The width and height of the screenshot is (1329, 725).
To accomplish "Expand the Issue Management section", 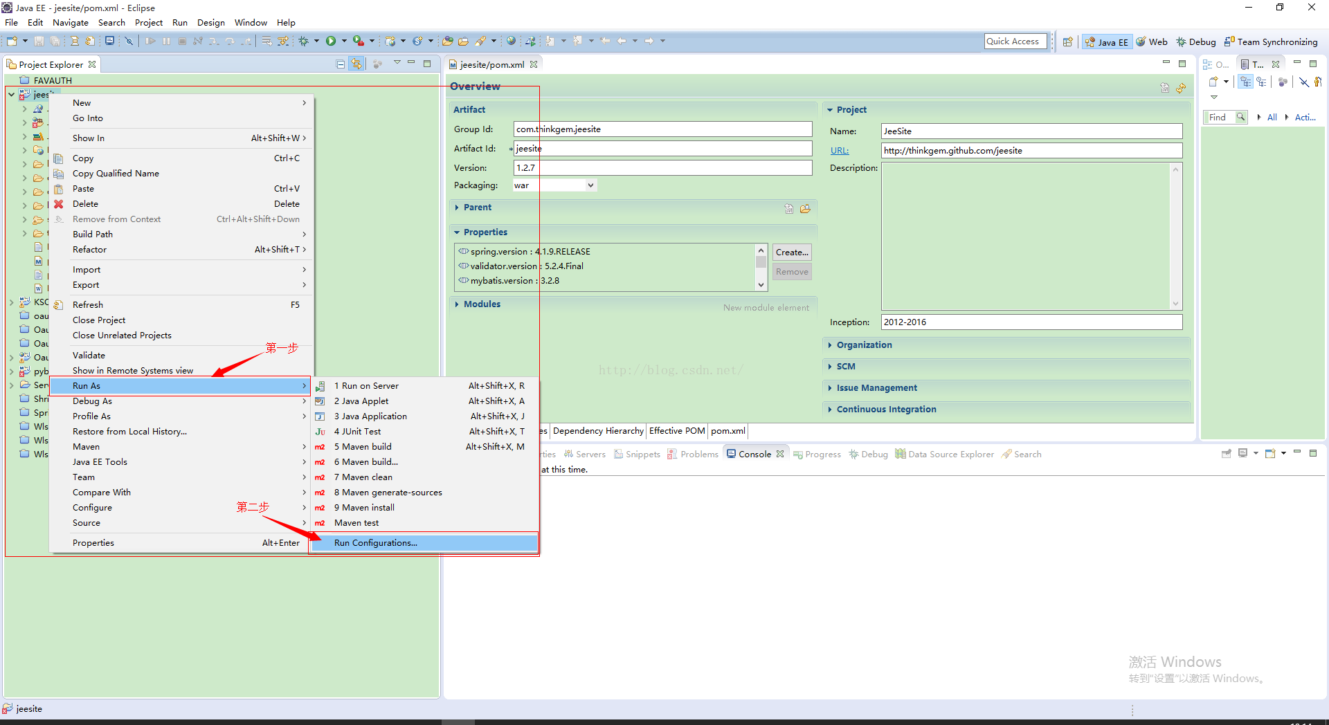I will coord(830,388).
